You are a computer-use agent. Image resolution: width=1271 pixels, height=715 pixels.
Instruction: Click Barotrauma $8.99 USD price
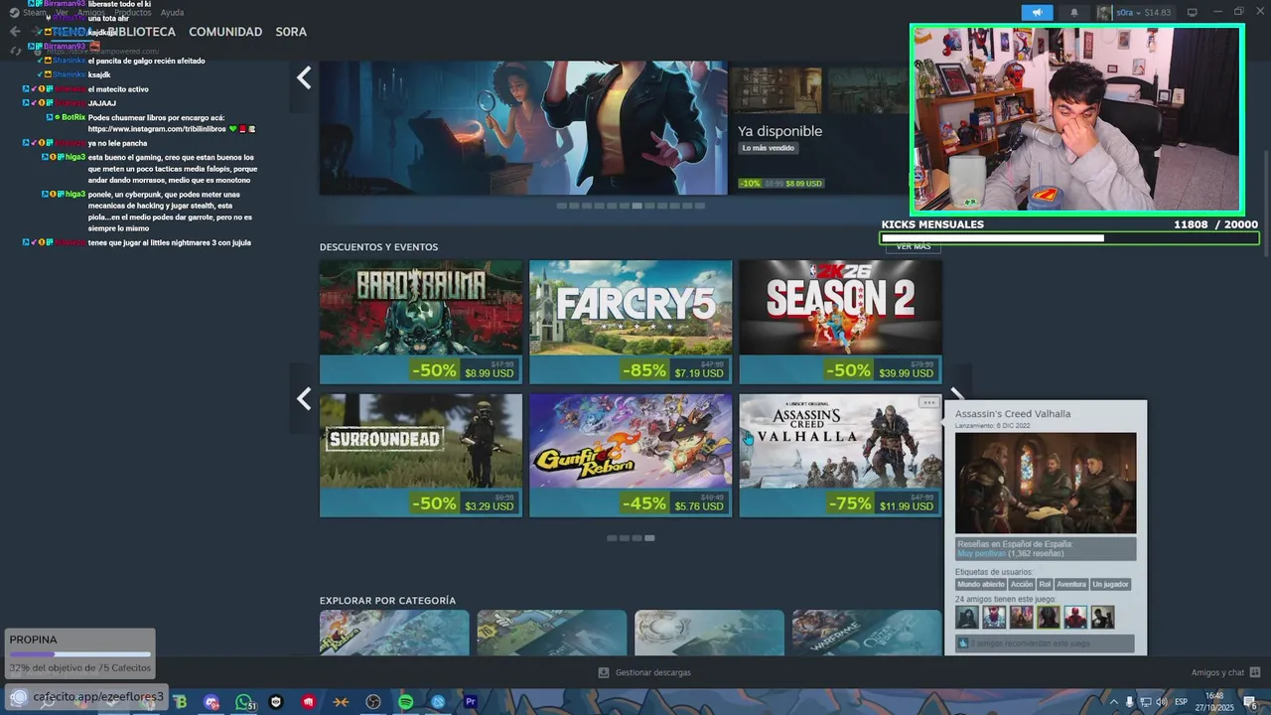[x=490, y=373]
